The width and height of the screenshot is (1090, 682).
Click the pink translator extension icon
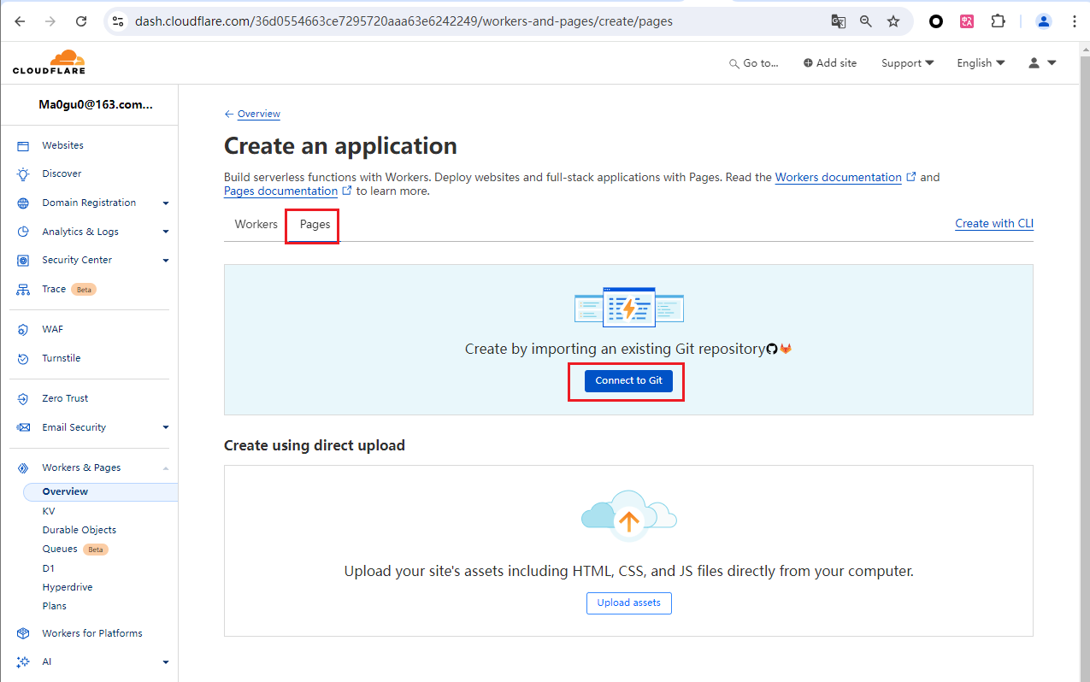tap(967, 21)
